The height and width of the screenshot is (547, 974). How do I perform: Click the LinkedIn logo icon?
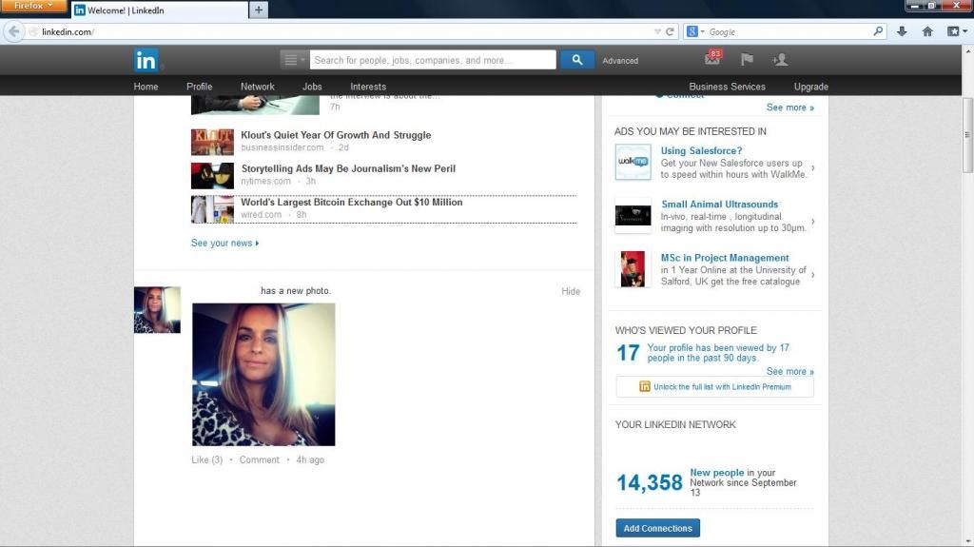point(146,60)
